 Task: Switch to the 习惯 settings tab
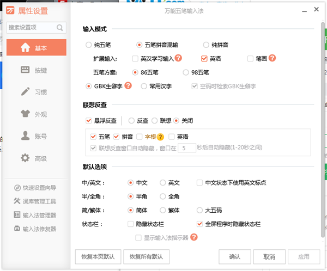coord(37,92)
